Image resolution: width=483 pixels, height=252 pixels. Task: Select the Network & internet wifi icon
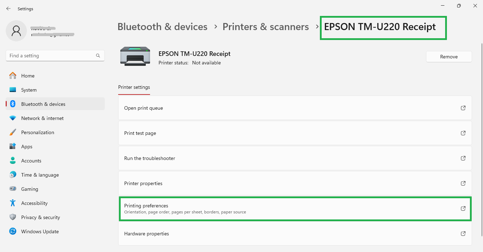pos(13,118)
